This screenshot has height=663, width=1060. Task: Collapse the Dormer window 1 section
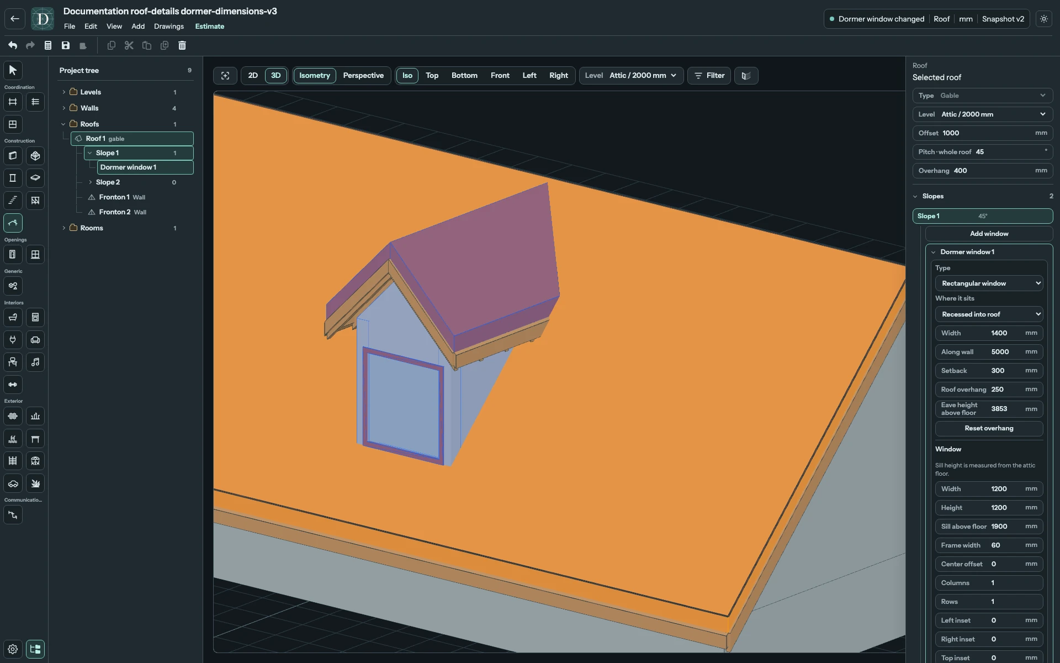click(934, 252)
